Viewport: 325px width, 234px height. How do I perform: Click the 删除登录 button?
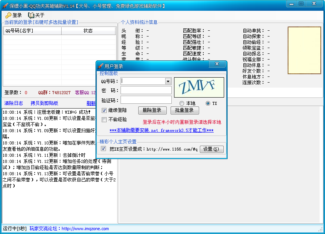point(152,110)
